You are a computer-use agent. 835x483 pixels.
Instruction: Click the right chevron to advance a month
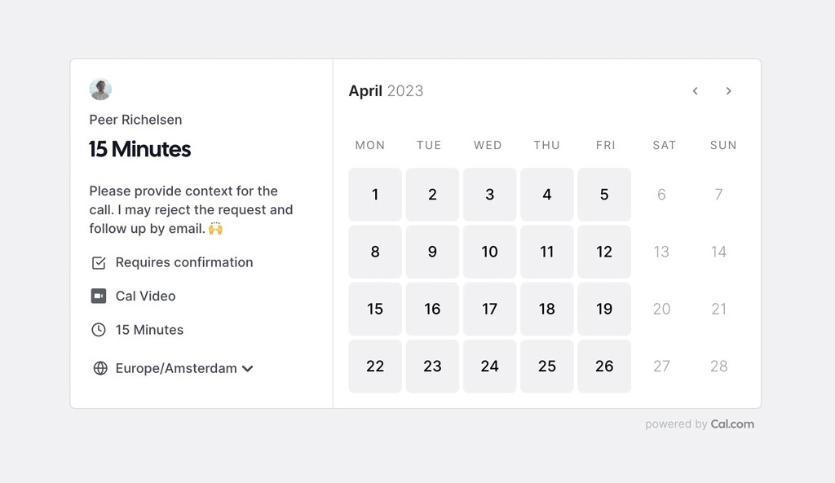tap(728, 90)
